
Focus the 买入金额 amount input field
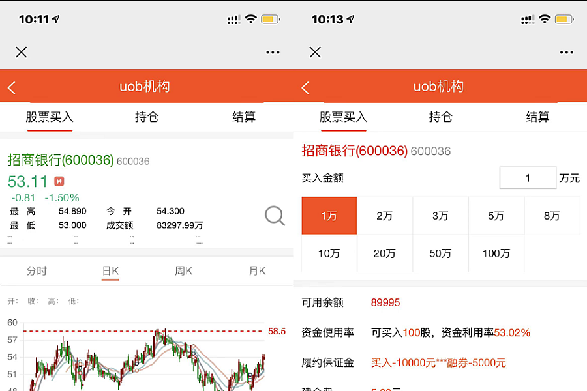528,178
